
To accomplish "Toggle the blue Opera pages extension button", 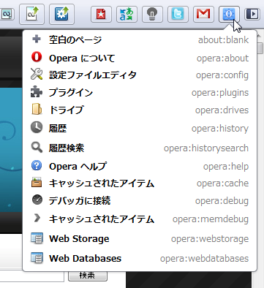I will tap(229, 15).
